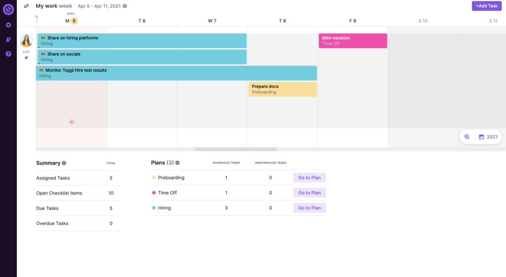
Task: Click Go to Plan for Hiring
Action: (309, 208)
